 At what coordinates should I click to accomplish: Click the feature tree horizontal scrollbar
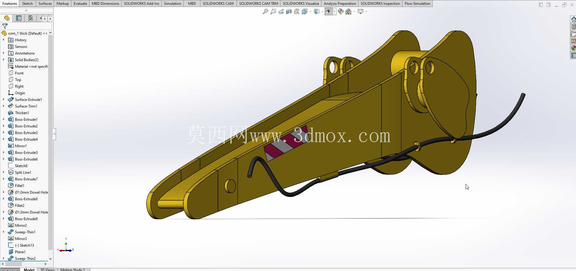14,264
